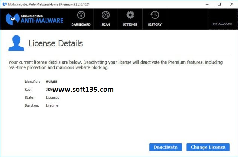The width and height of the screenshot is (238, 157).
Task: Click the window title text
Action: point(49,4)
